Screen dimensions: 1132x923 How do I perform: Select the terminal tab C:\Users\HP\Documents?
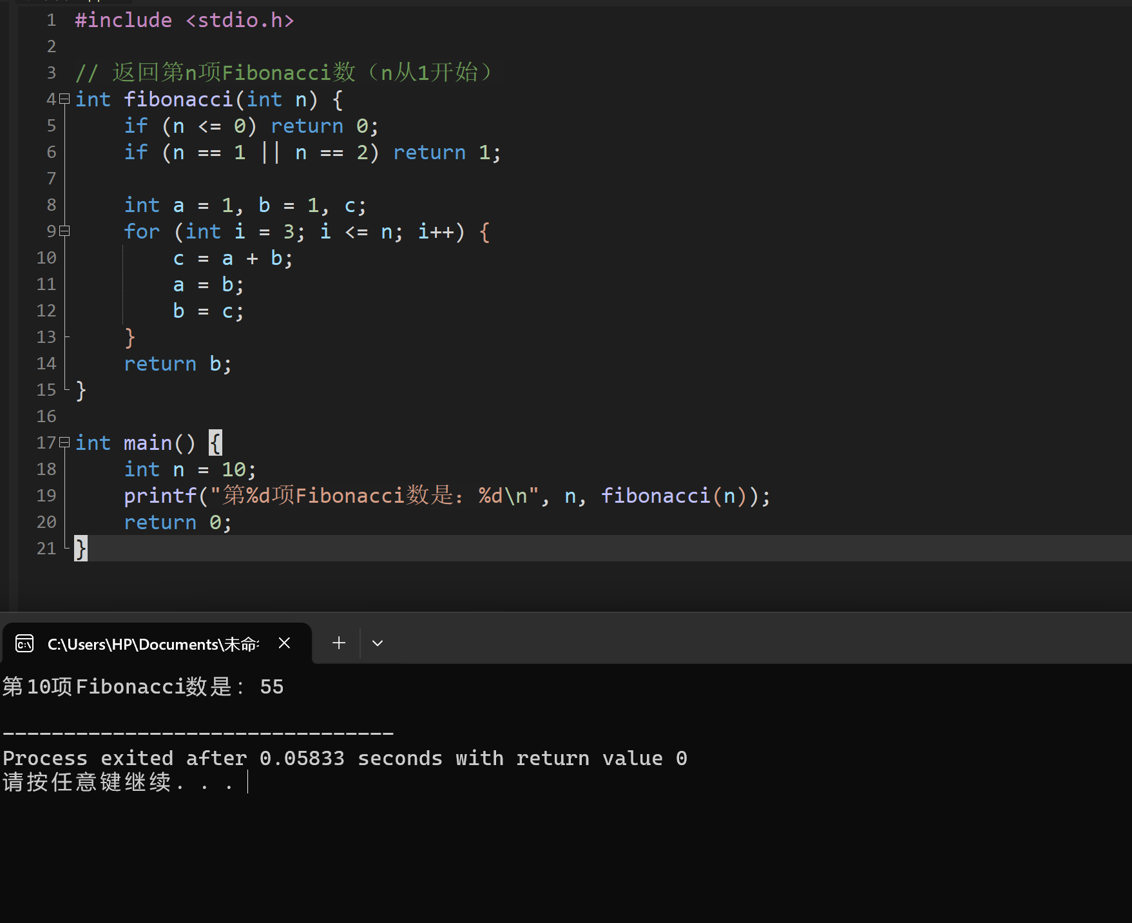tap(157, 643)
